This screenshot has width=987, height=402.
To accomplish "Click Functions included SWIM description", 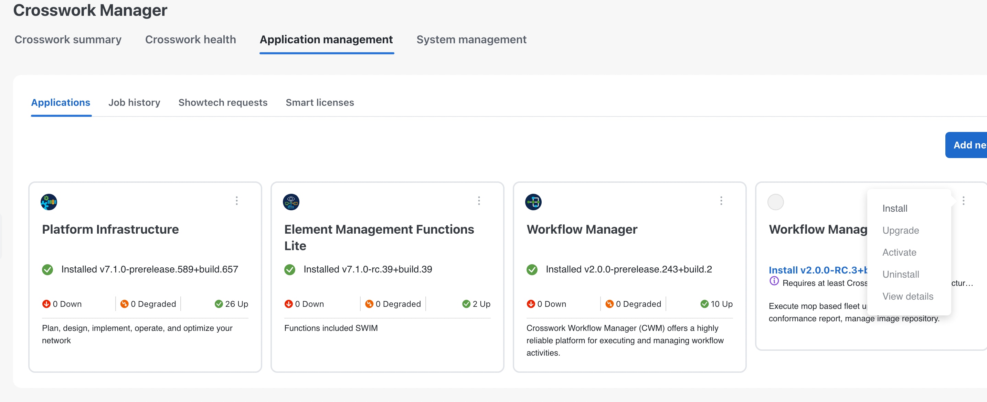I will (x=331, y=328).
